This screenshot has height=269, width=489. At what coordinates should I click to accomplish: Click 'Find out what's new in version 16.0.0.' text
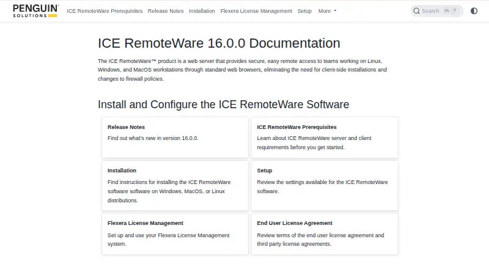[153, 138]
